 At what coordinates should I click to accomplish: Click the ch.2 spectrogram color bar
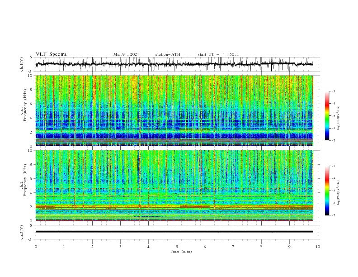[x=327, y=191]
